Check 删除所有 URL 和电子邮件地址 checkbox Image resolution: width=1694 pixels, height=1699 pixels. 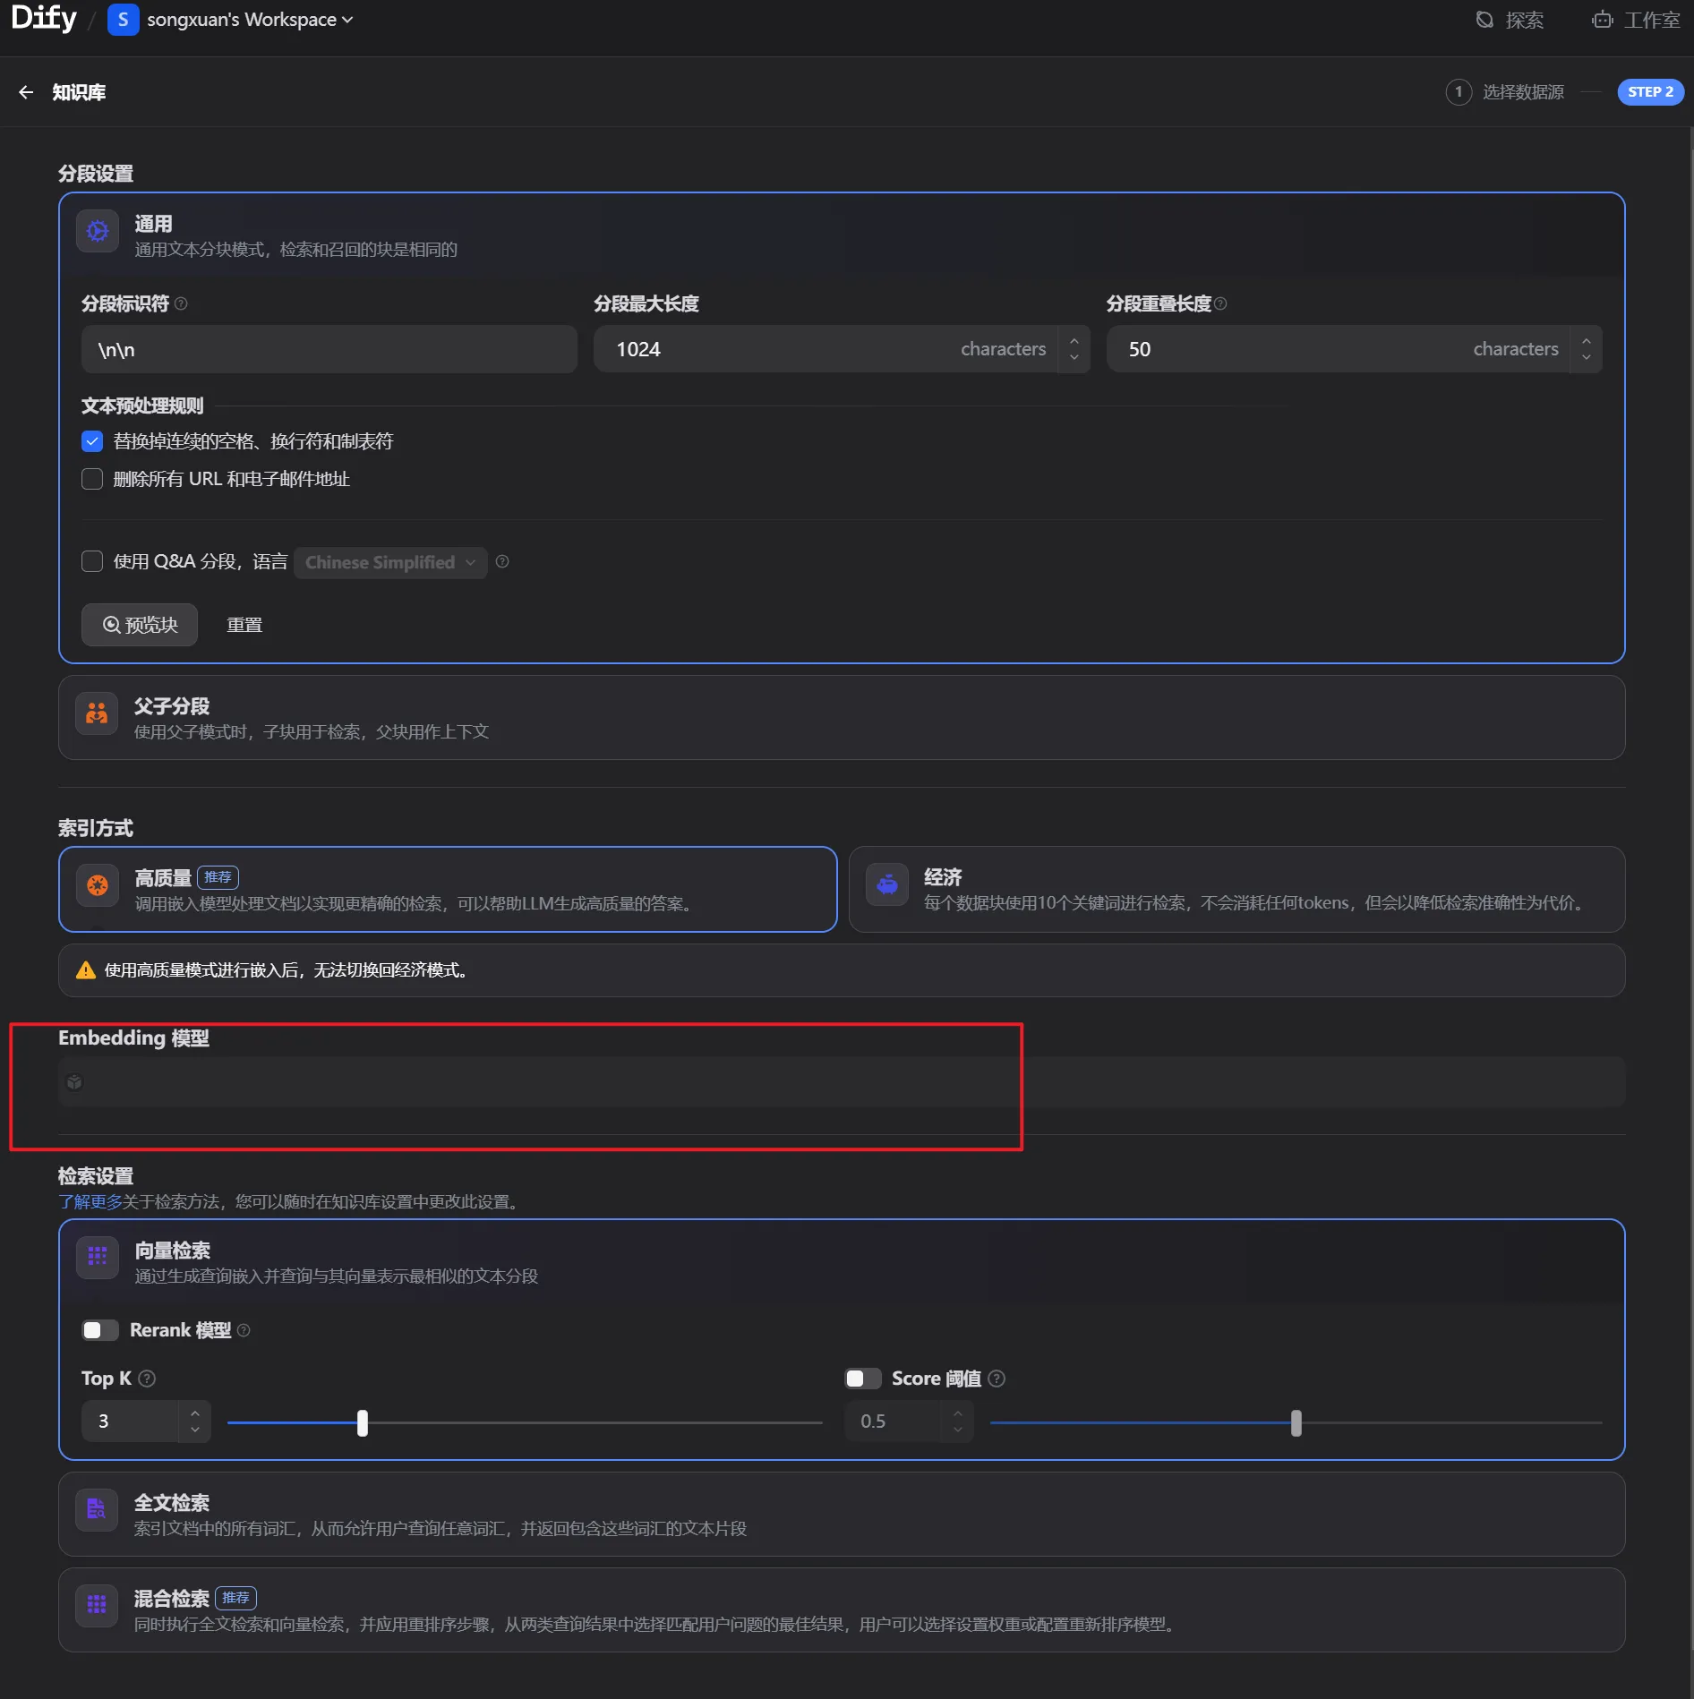[92, 479]
